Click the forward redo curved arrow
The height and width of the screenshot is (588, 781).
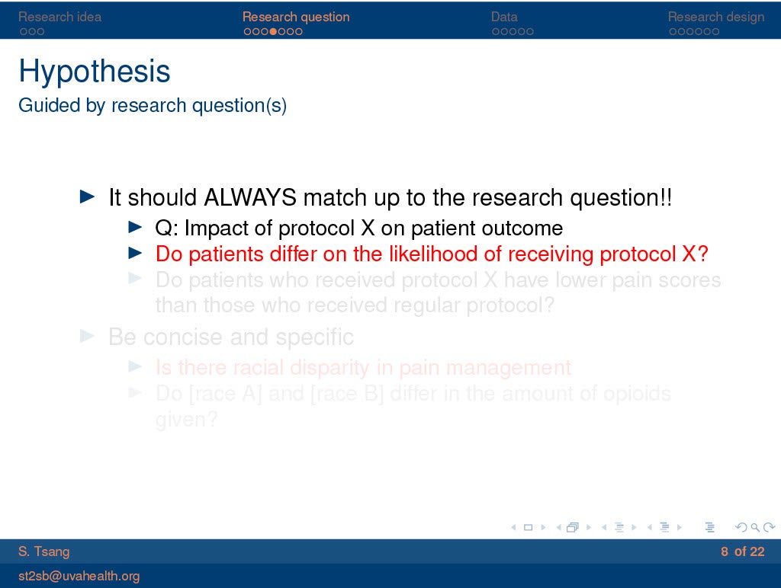pos(769,527)
